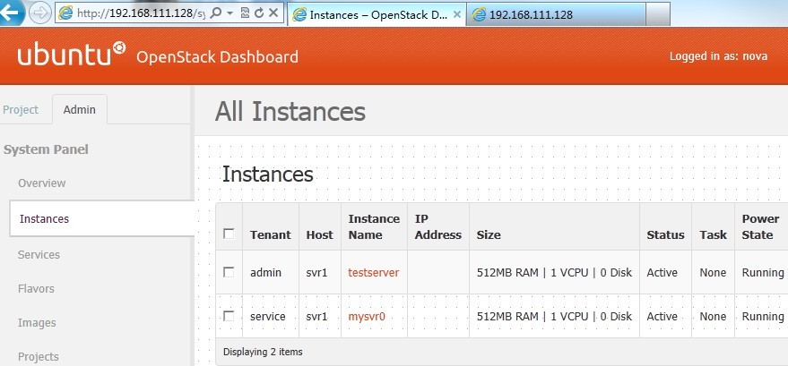
Task: Click the stop loading X icon
Action: 273,13
